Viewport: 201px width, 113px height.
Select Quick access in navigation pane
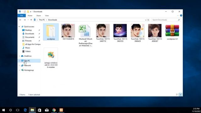click(29, 27)
